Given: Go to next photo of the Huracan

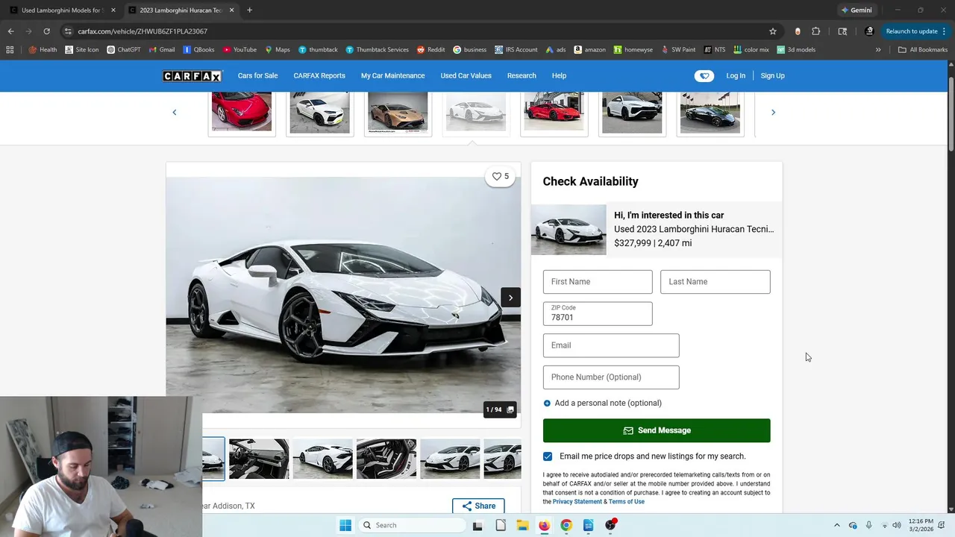Looking at the screenshot, I should [x=510, y=298].
